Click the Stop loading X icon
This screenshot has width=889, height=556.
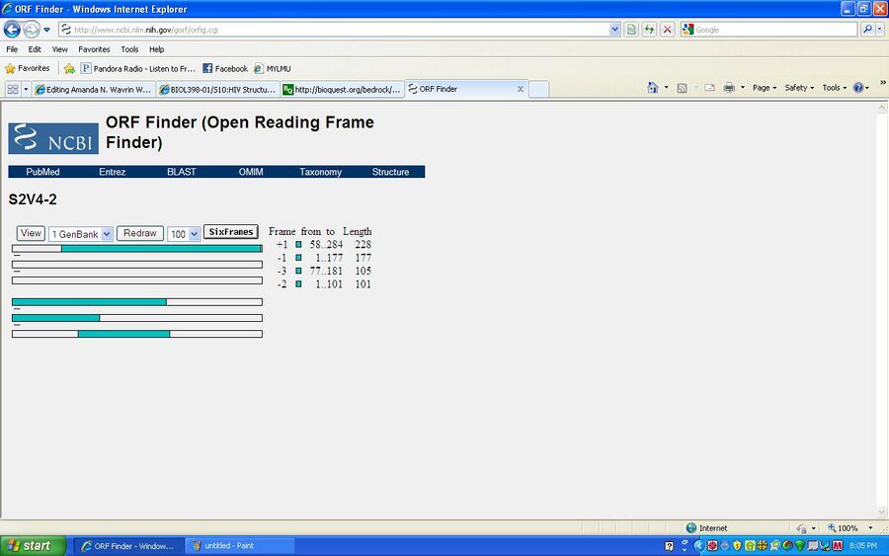668,30
